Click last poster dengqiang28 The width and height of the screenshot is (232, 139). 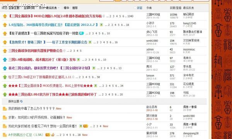191,133
